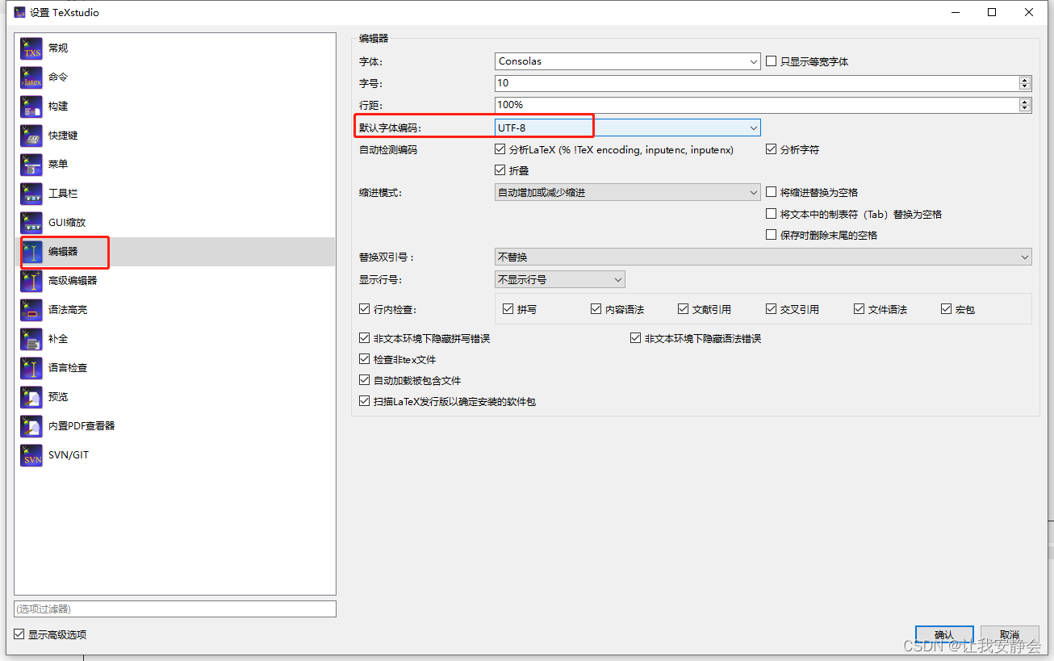Open the 构建 settings page
1054x661 pixels.
pyautogui.click(x=175, y=107)
